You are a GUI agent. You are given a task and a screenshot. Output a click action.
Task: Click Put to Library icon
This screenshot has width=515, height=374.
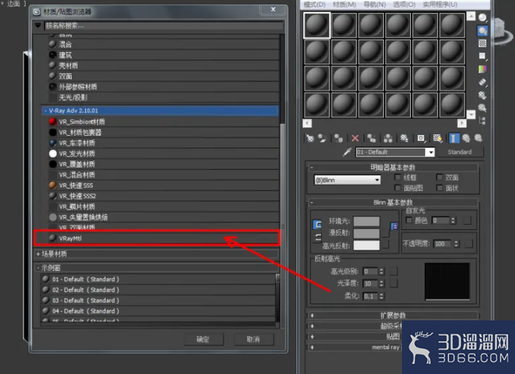coord(404,138)
